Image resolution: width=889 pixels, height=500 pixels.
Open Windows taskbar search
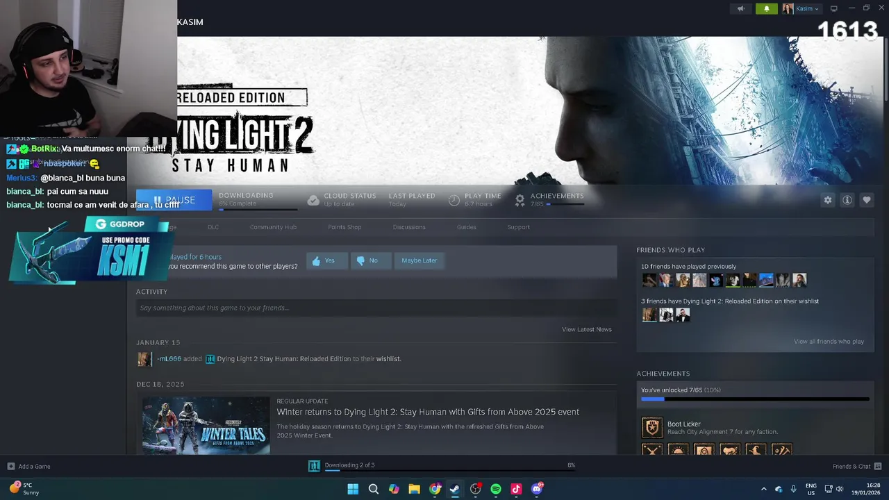[373, 489]
